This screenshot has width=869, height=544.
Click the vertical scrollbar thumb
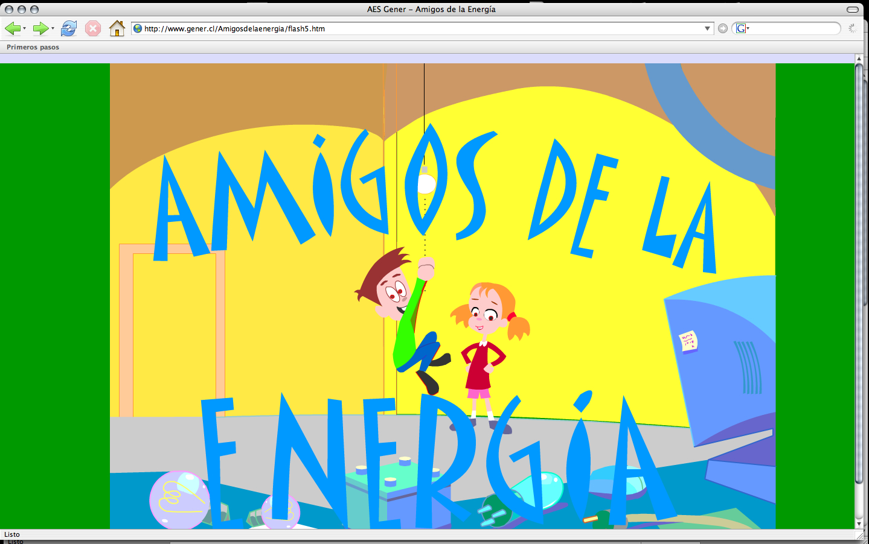859,271
